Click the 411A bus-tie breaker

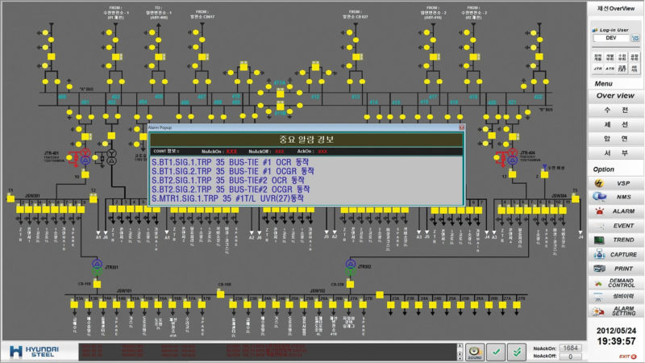point(280,93)
